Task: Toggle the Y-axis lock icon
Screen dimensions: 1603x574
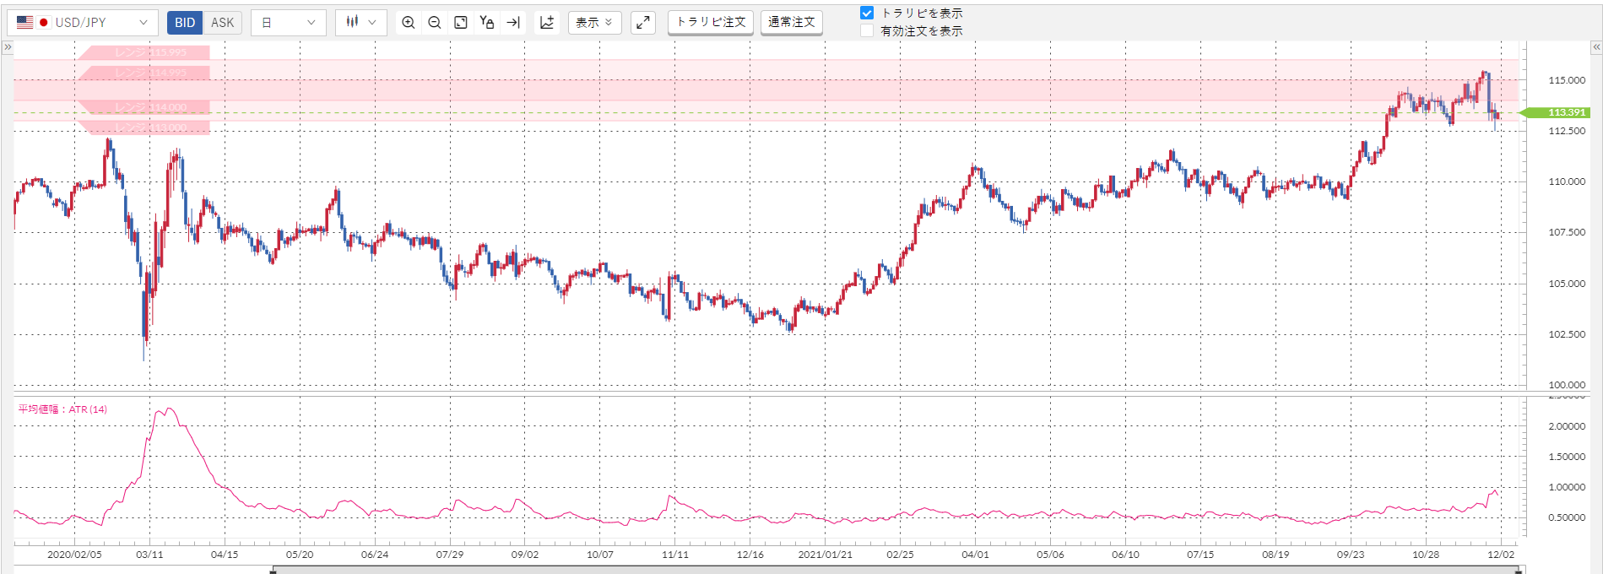Action: pos(487,23)
